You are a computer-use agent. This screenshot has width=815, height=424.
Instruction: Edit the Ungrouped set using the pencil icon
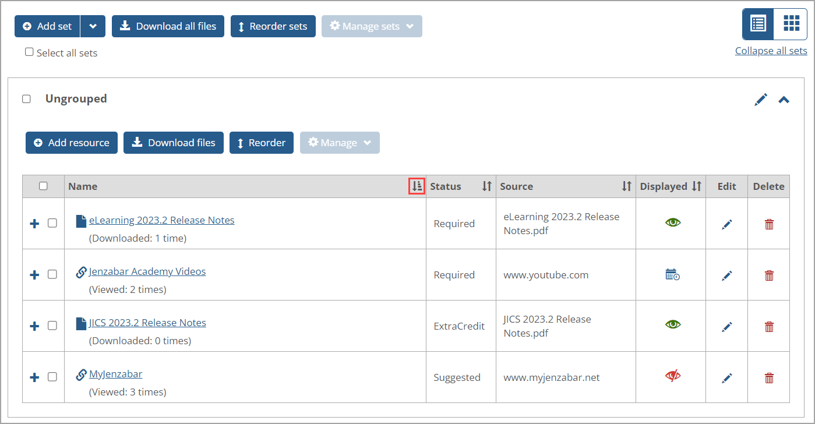pyautogui.click(x=761, y=99)
